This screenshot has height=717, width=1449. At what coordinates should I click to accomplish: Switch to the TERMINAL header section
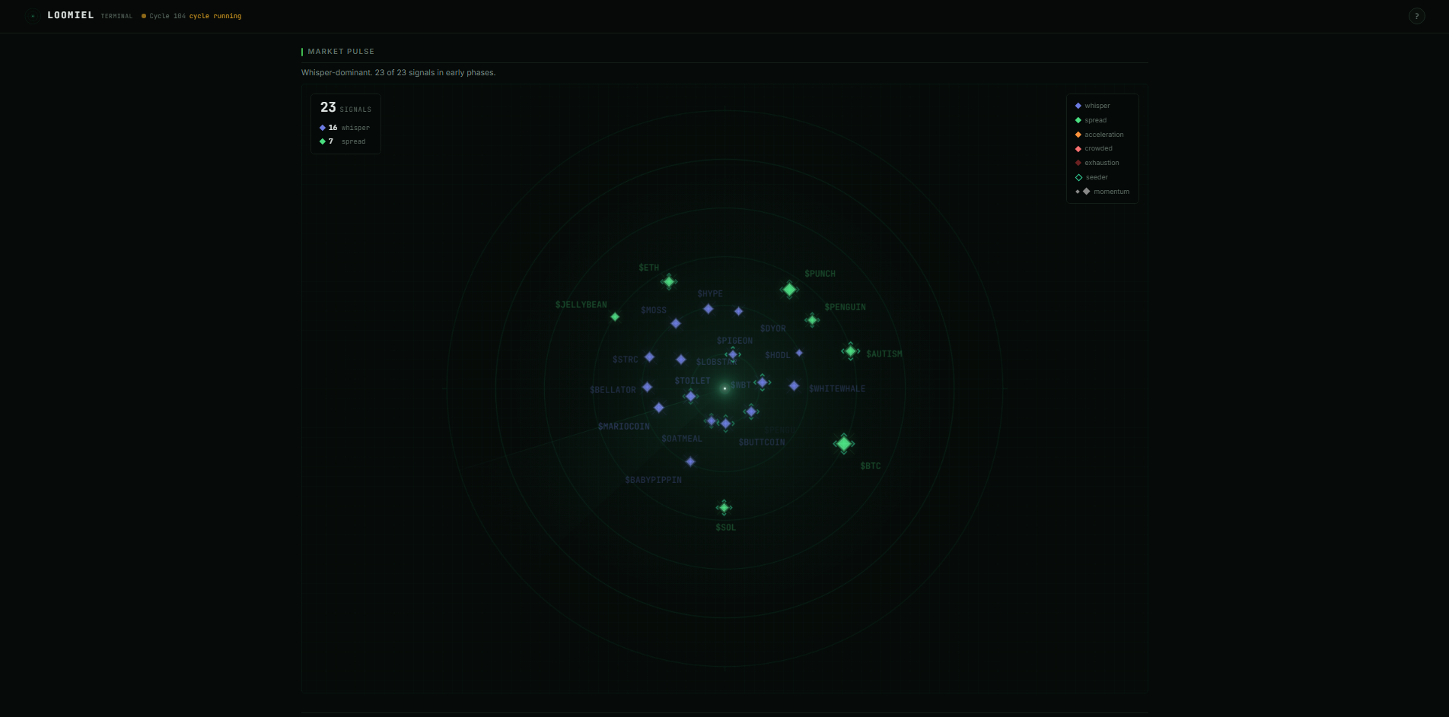(x=116, y=16)
